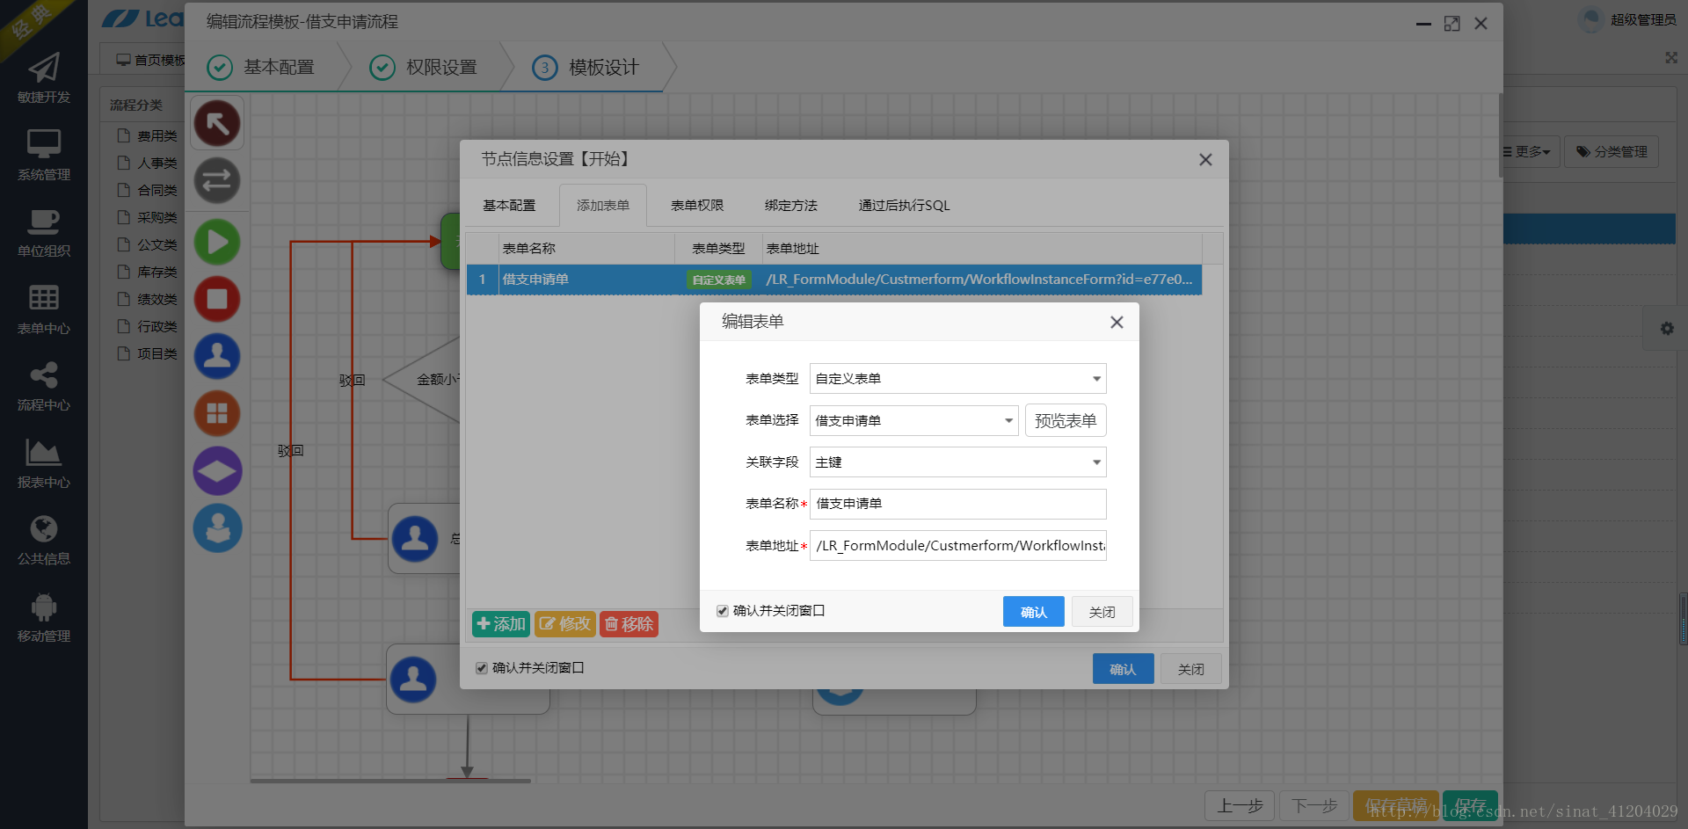Image resolution: width=1688 pixels, height=829 pixels.
Task: Open 报表中心 in left sidebar
Action: point(44,463)
